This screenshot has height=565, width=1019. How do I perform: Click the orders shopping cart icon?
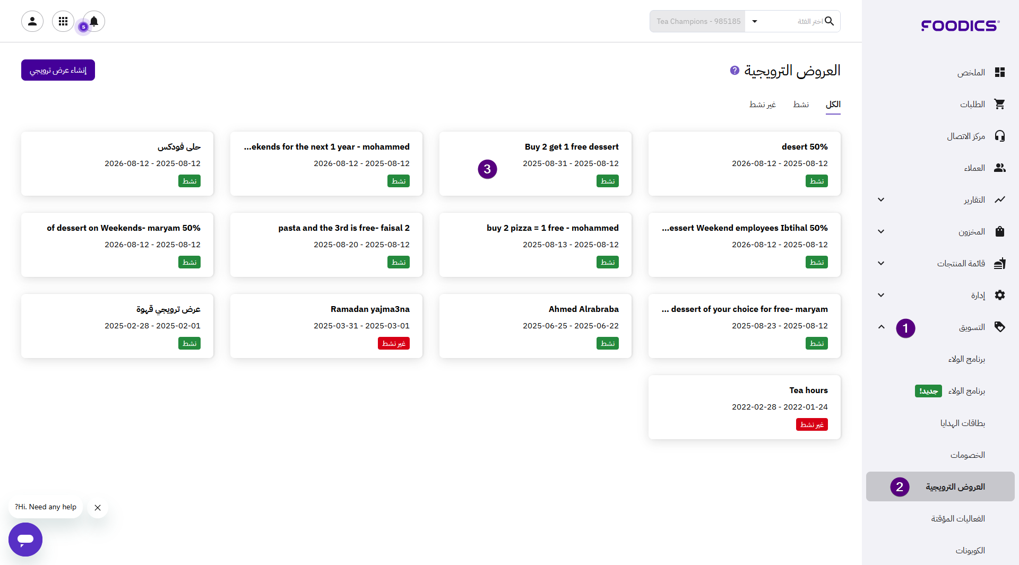[1000, 104]
